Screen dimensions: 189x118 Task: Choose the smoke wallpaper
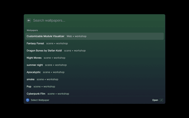click(x=94, y=79)
